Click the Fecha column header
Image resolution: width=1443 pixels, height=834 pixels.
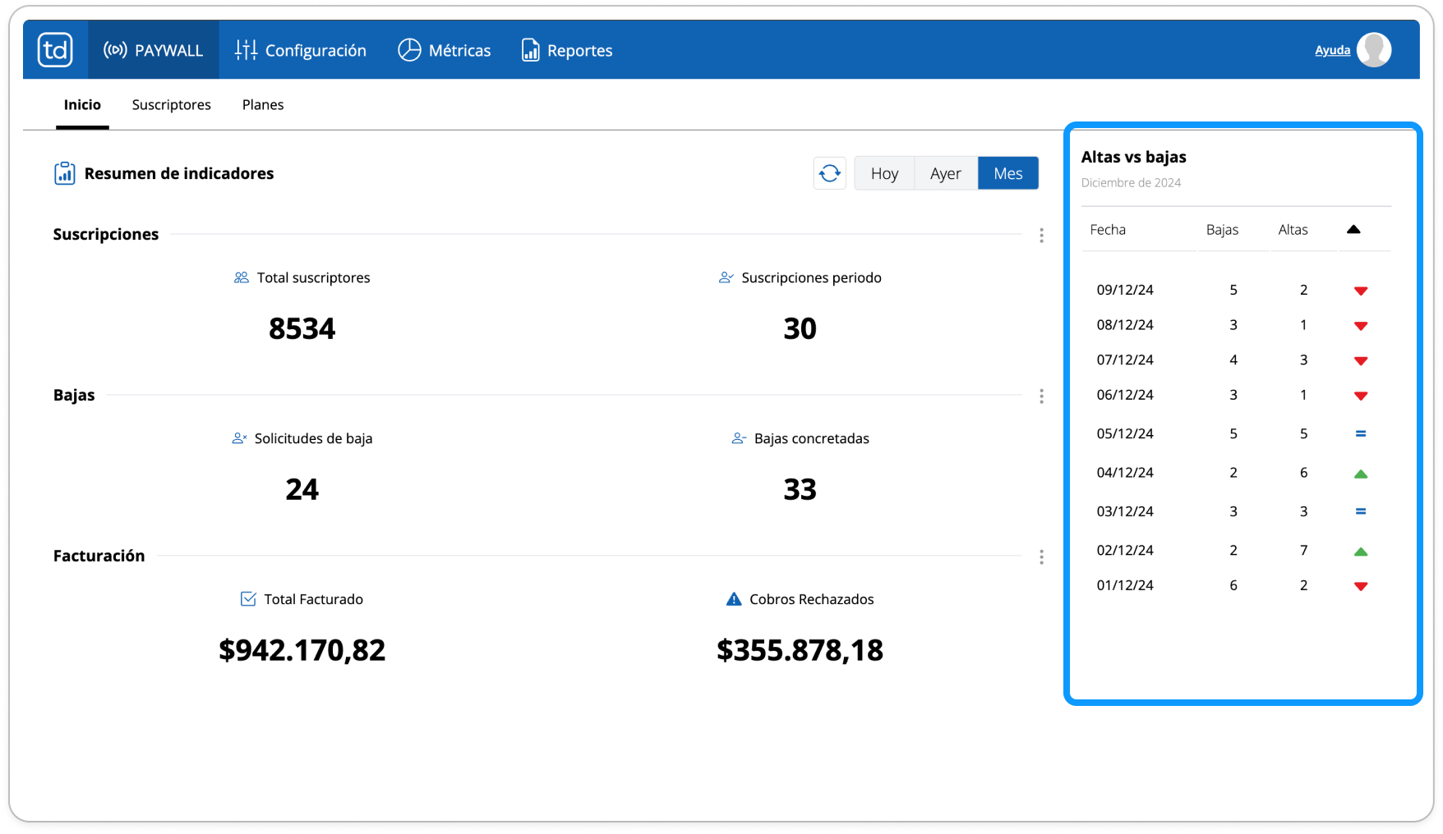[x=1108, y=230]
